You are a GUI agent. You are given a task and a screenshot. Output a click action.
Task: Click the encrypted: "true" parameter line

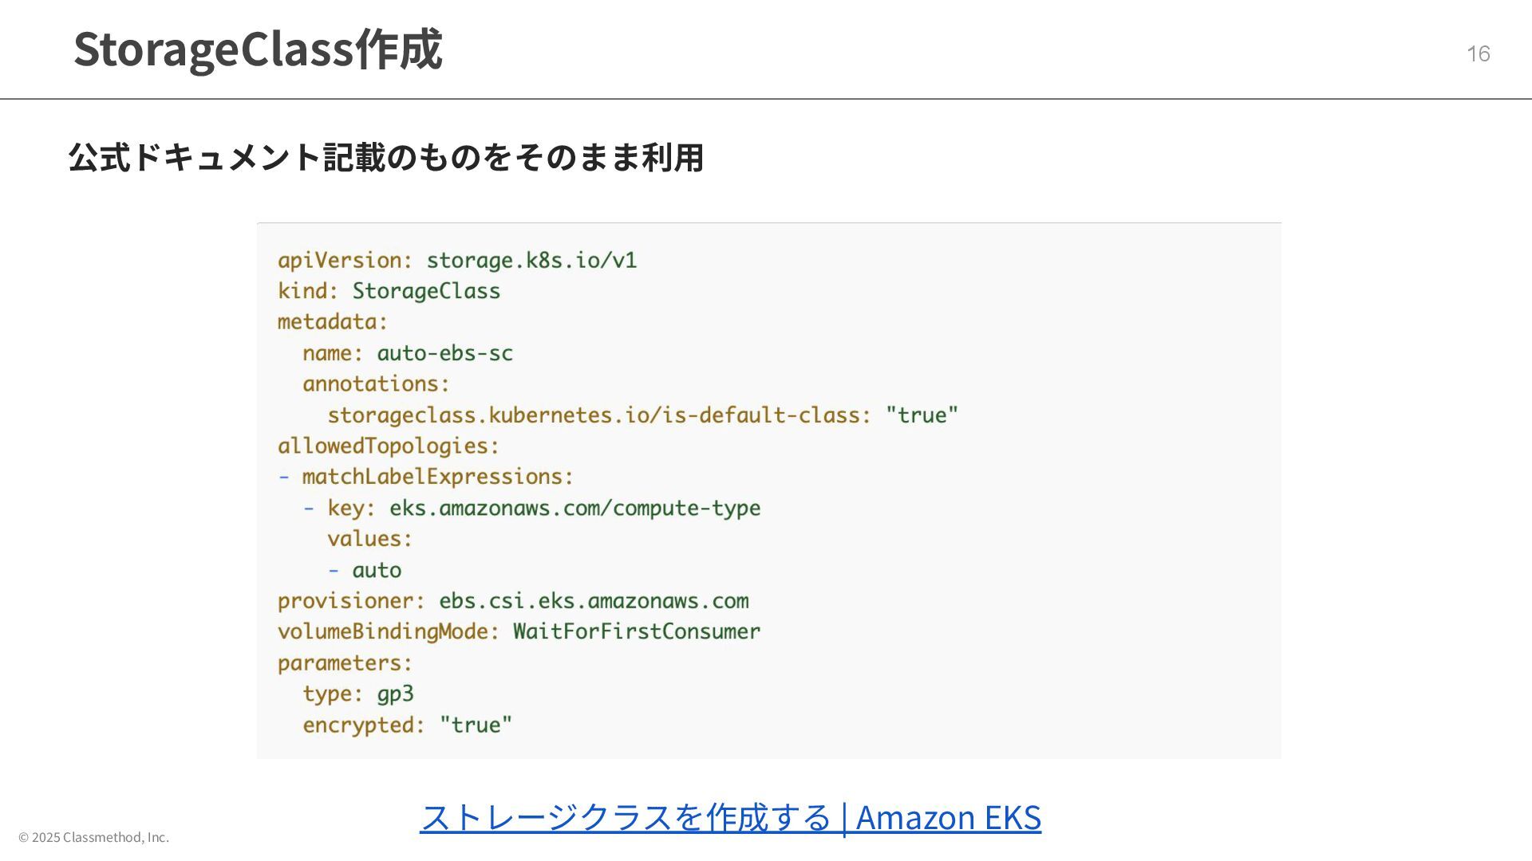tap(407, 725)
